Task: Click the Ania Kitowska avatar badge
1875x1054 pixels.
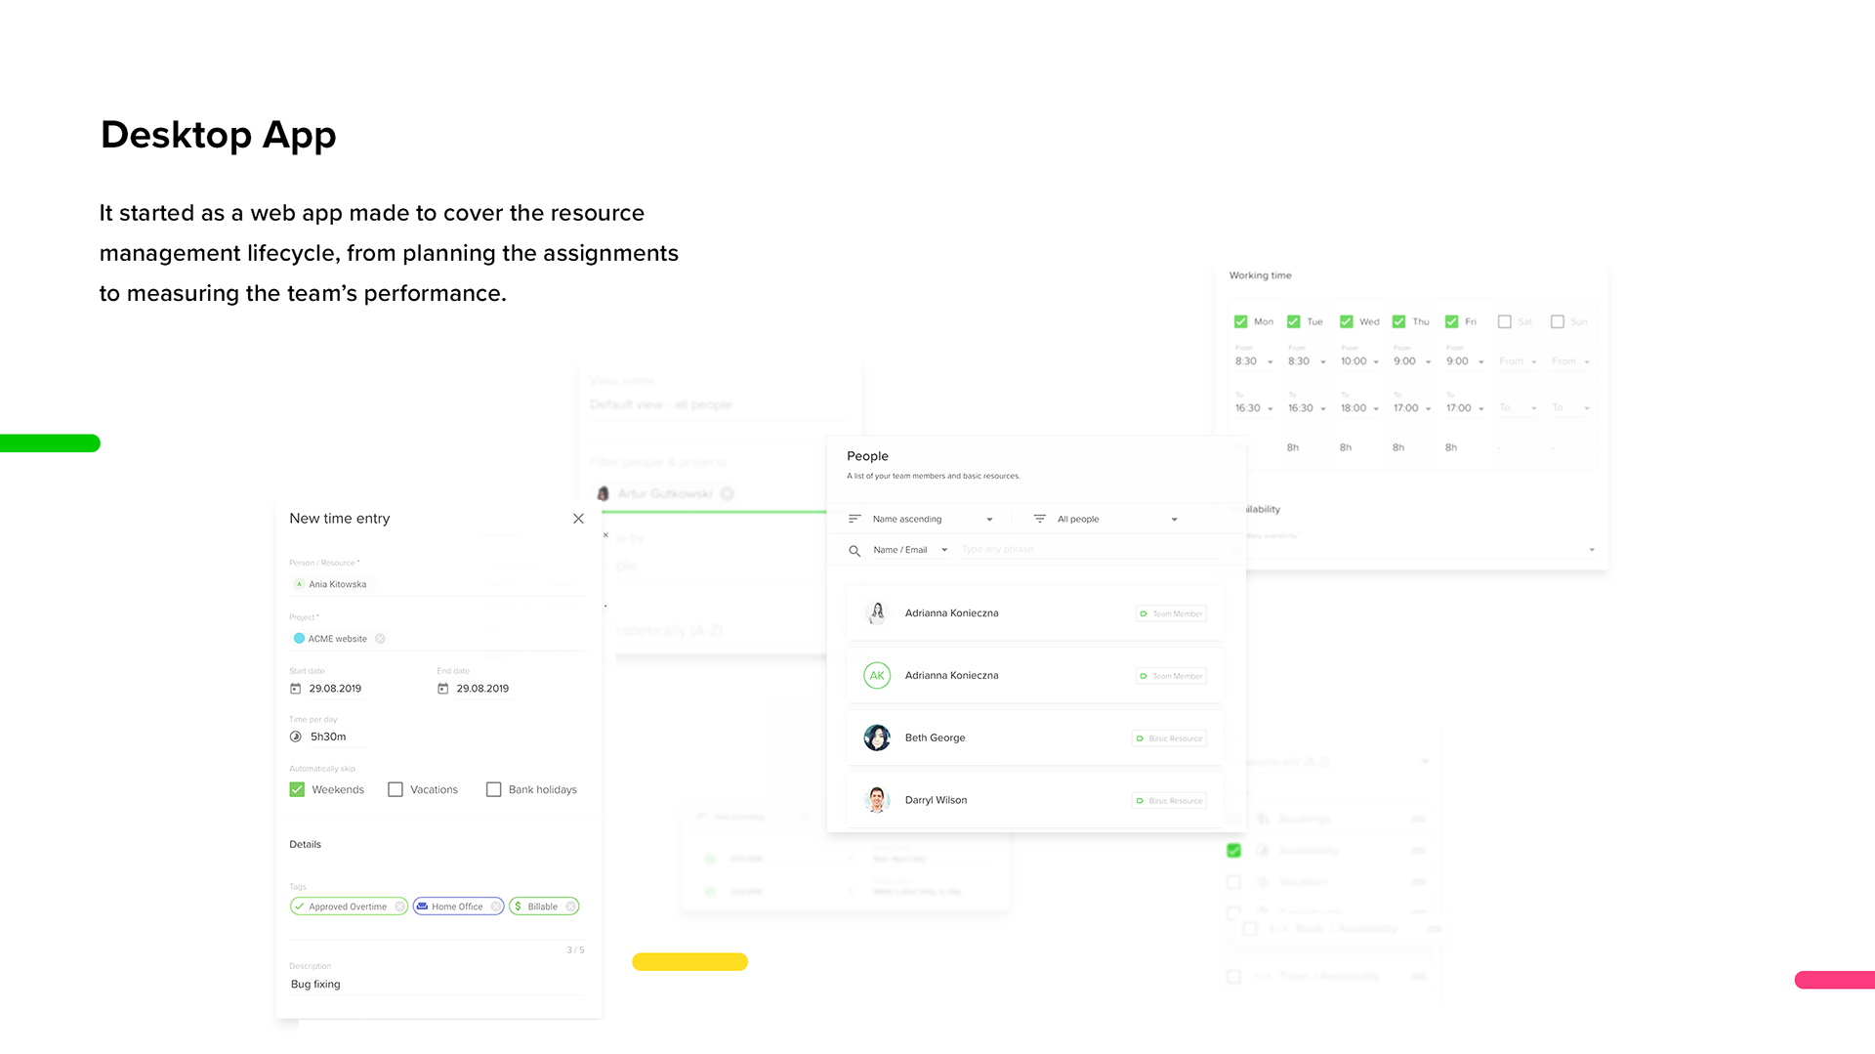Action: (x=299, y=584)
